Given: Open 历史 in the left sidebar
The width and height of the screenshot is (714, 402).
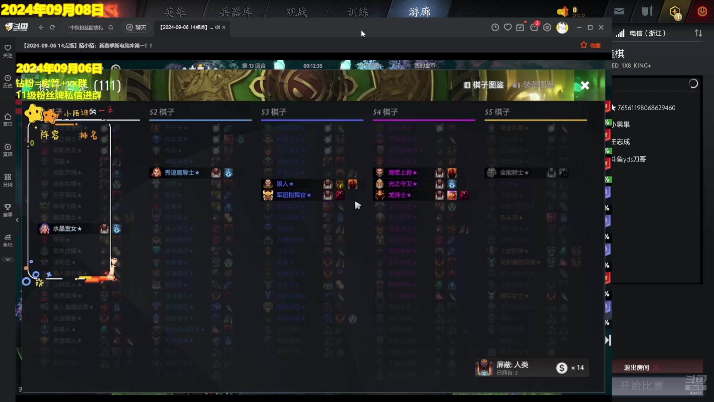Looking at the screenshot, I should pos(8,81).
